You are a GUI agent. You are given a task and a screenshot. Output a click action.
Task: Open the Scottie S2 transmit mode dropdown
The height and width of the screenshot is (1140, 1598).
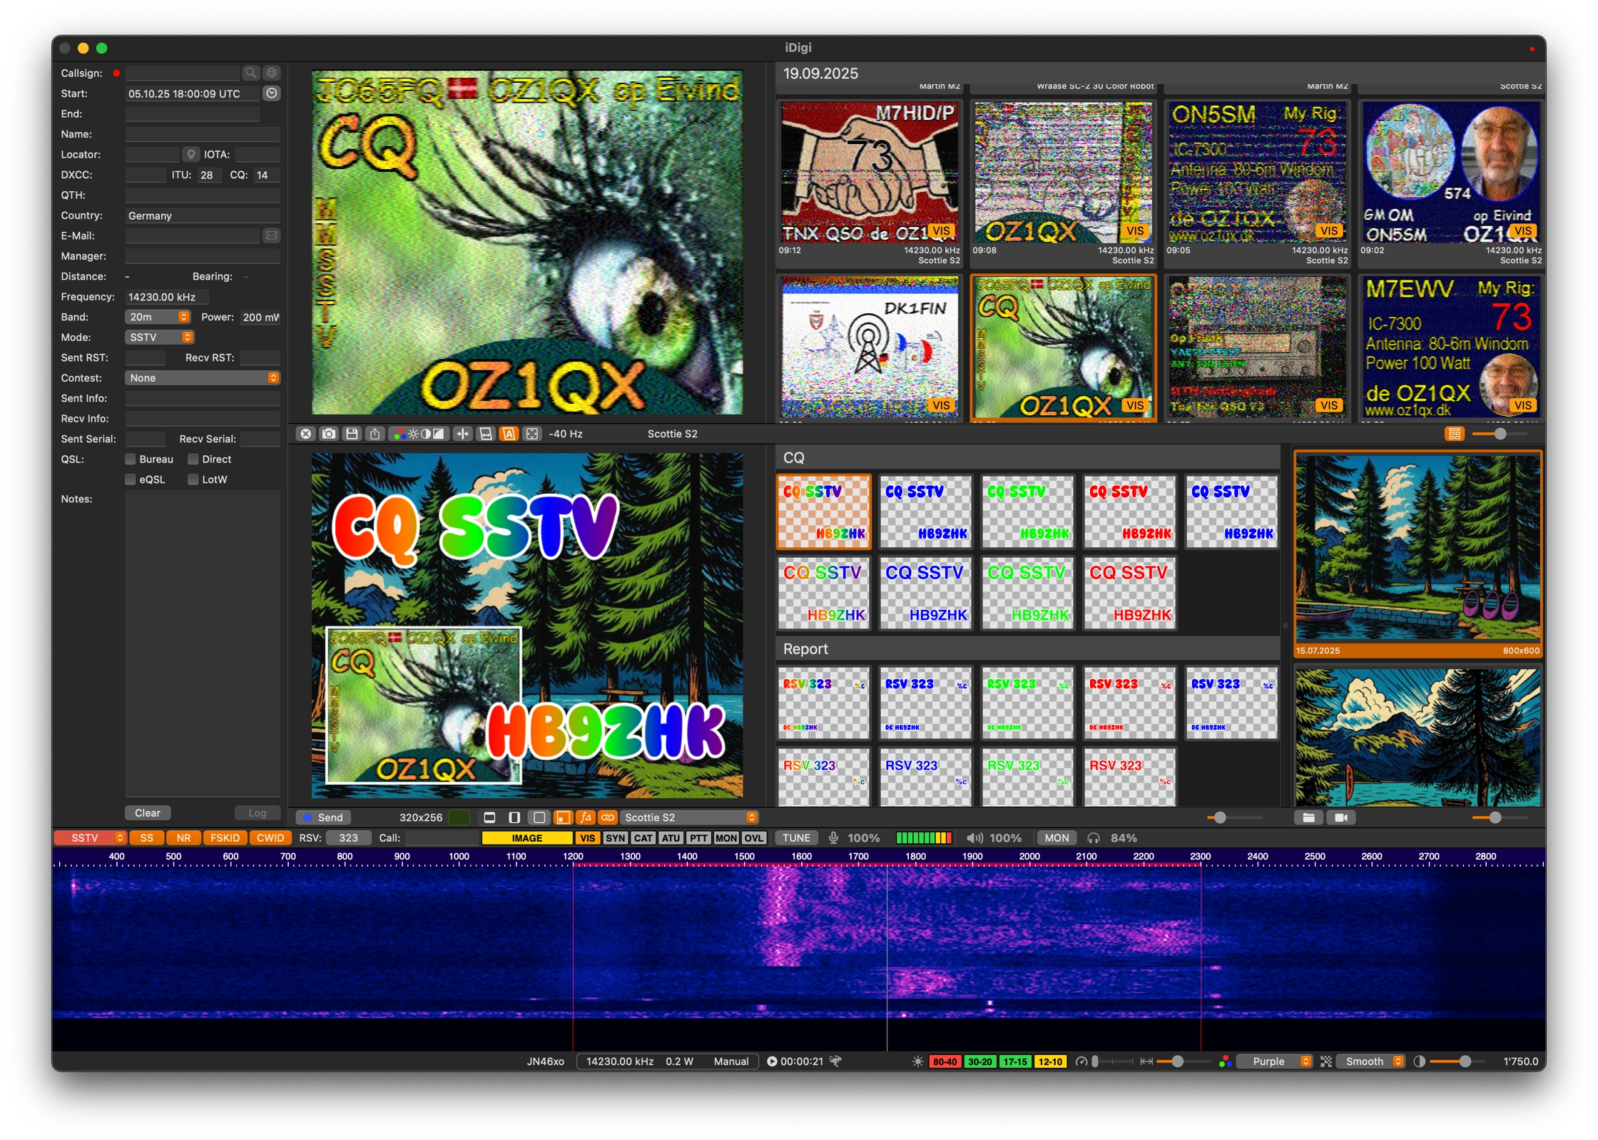click(688, 818)
